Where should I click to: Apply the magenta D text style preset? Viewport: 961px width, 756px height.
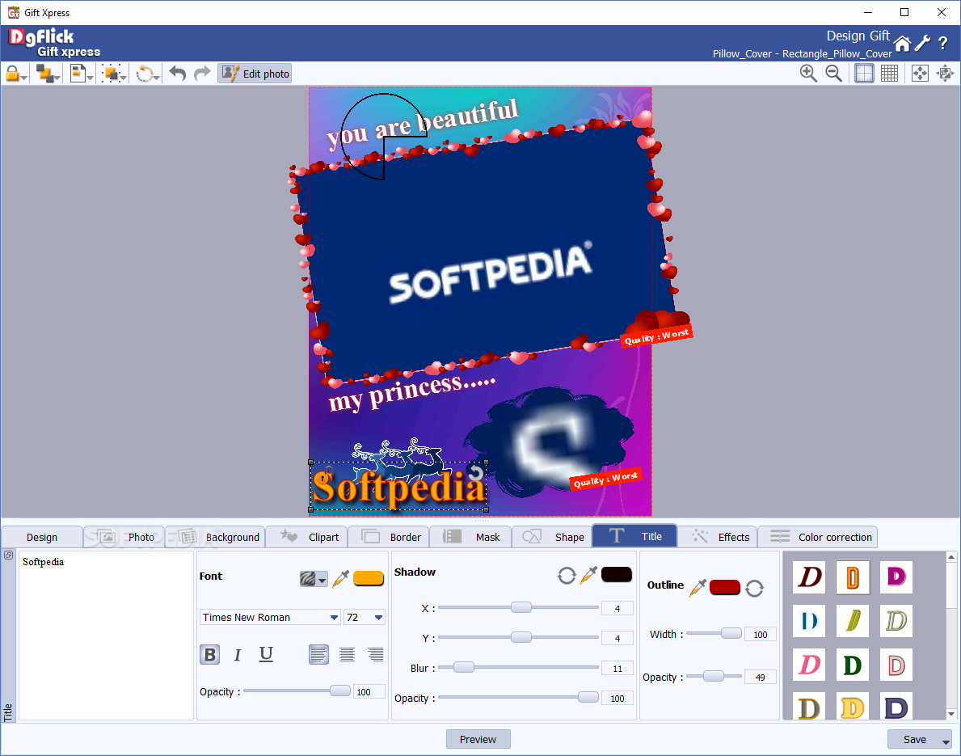(x=896, y=577)
